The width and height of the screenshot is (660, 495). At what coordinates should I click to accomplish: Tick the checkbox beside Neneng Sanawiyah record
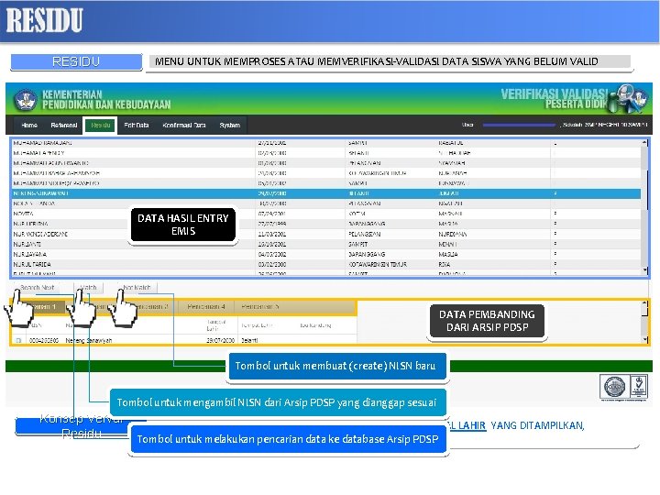(18, 340)
